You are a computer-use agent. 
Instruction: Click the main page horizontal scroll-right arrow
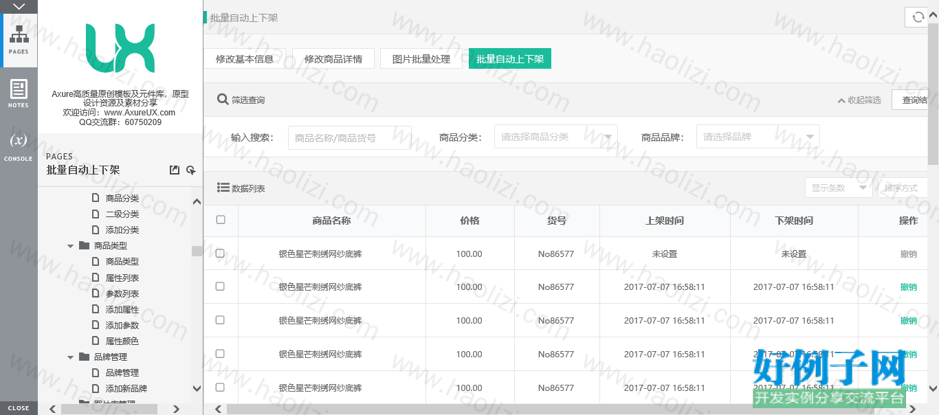[x=913, y=409]
